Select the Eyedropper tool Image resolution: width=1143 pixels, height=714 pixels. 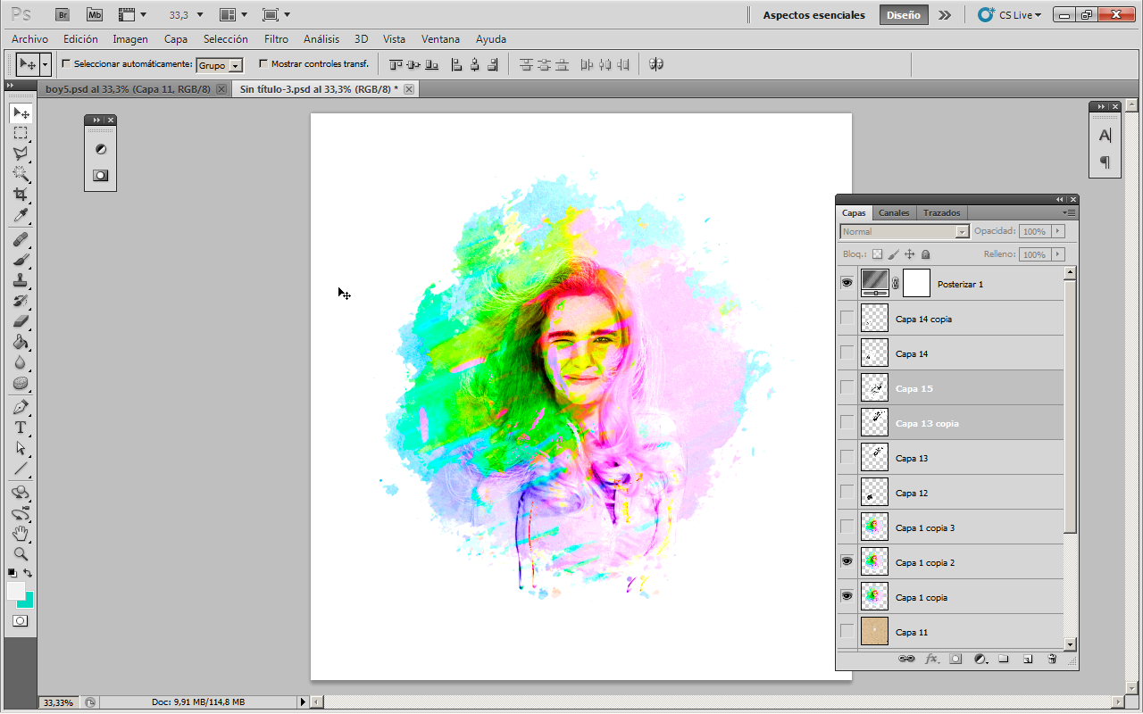click(x=21, y=216)
